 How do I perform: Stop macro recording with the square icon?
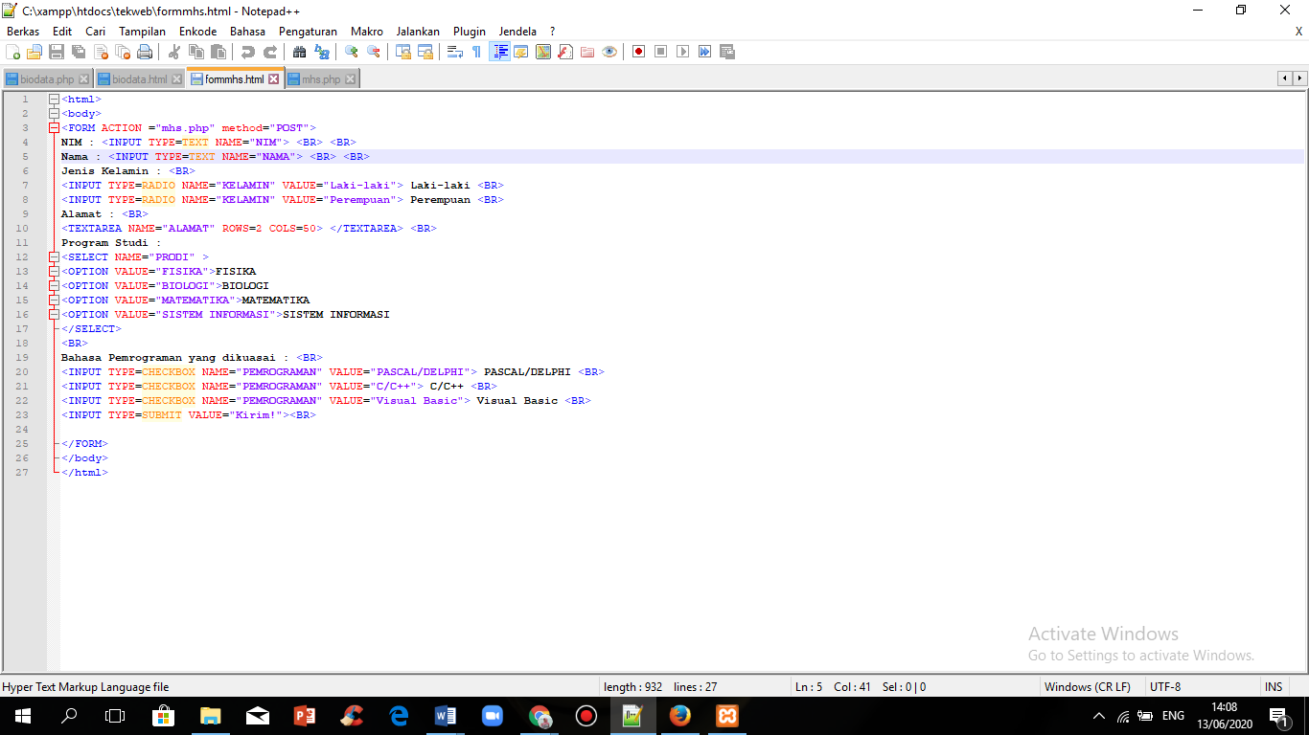click(x=661, y=52)
